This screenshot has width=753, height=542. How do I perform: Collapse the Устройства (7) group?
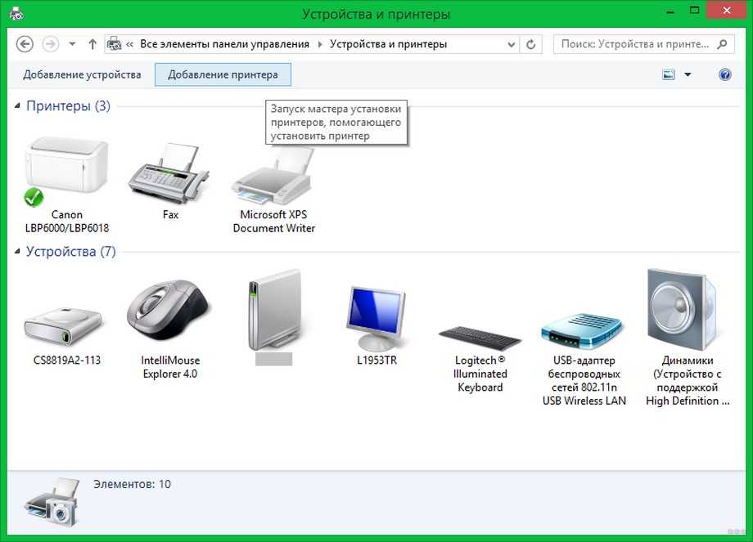[18, 252]
